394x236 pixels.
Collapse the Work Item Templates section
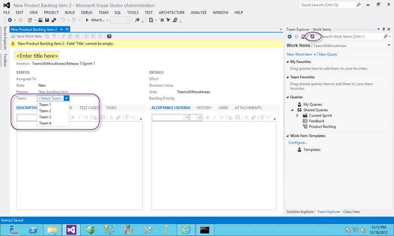tap(288, 136)
